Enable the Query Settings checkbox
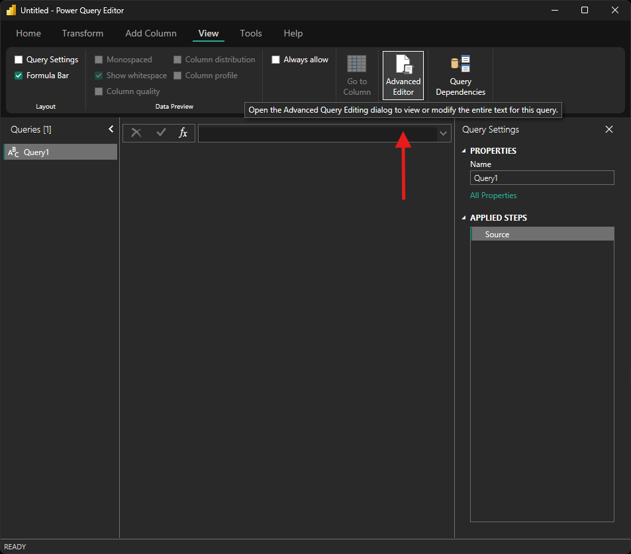This screenshot has height=554, width=631. (19, 60)
